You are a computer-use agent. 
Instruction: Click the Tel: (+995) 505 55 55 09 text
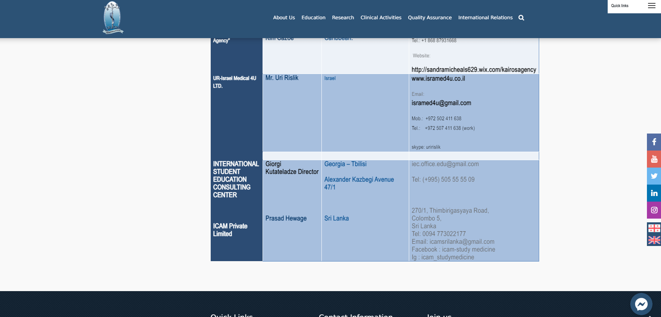443,179
